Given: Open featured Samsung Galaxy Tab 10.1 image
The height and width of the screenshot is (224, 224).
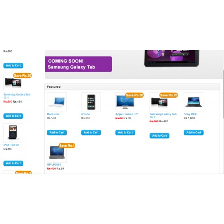Looking at the screenshot, I should tap(159, 102).
